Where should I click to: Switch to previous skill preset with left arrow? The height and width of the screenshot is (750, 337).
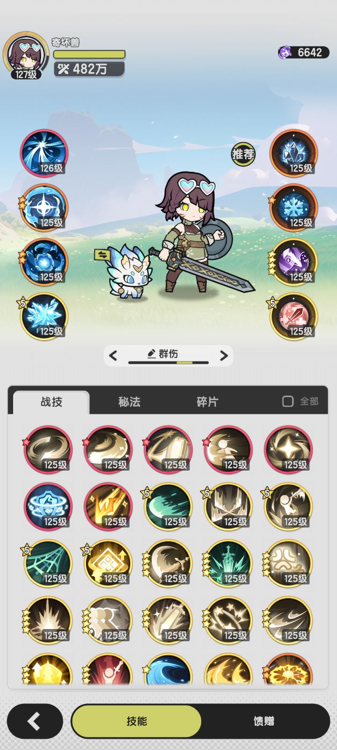[113, 355]
